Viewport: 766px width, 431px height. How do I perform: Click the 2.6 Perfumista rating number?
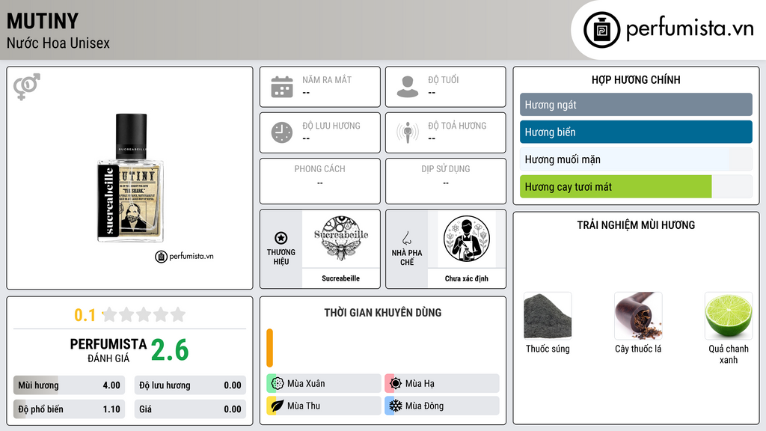pyautogui.click(x=170, y=350)
